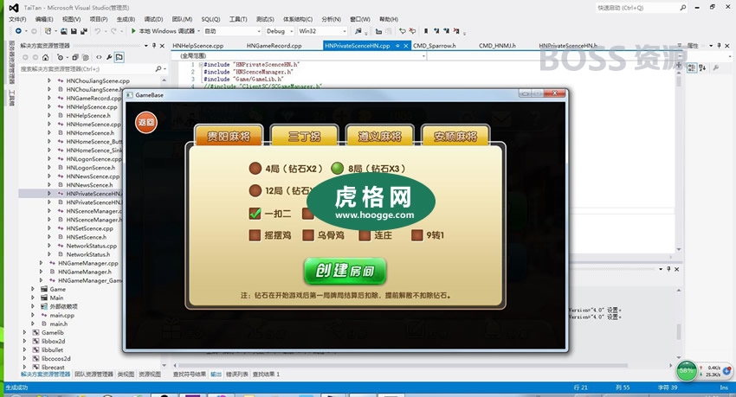Switch to the HNHelpScence.cpp editor tab

(197, 46)
